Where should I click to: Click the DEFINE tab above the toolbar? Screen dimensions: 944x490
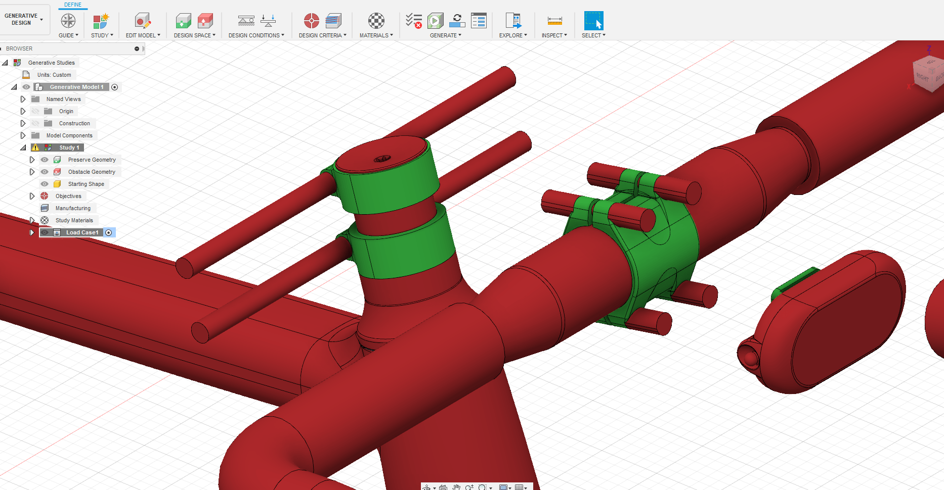point(73,5)
